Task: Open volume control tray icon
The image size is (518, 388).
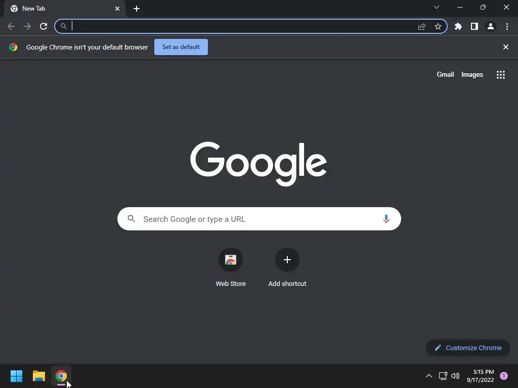Action: (x=455, y=376)
